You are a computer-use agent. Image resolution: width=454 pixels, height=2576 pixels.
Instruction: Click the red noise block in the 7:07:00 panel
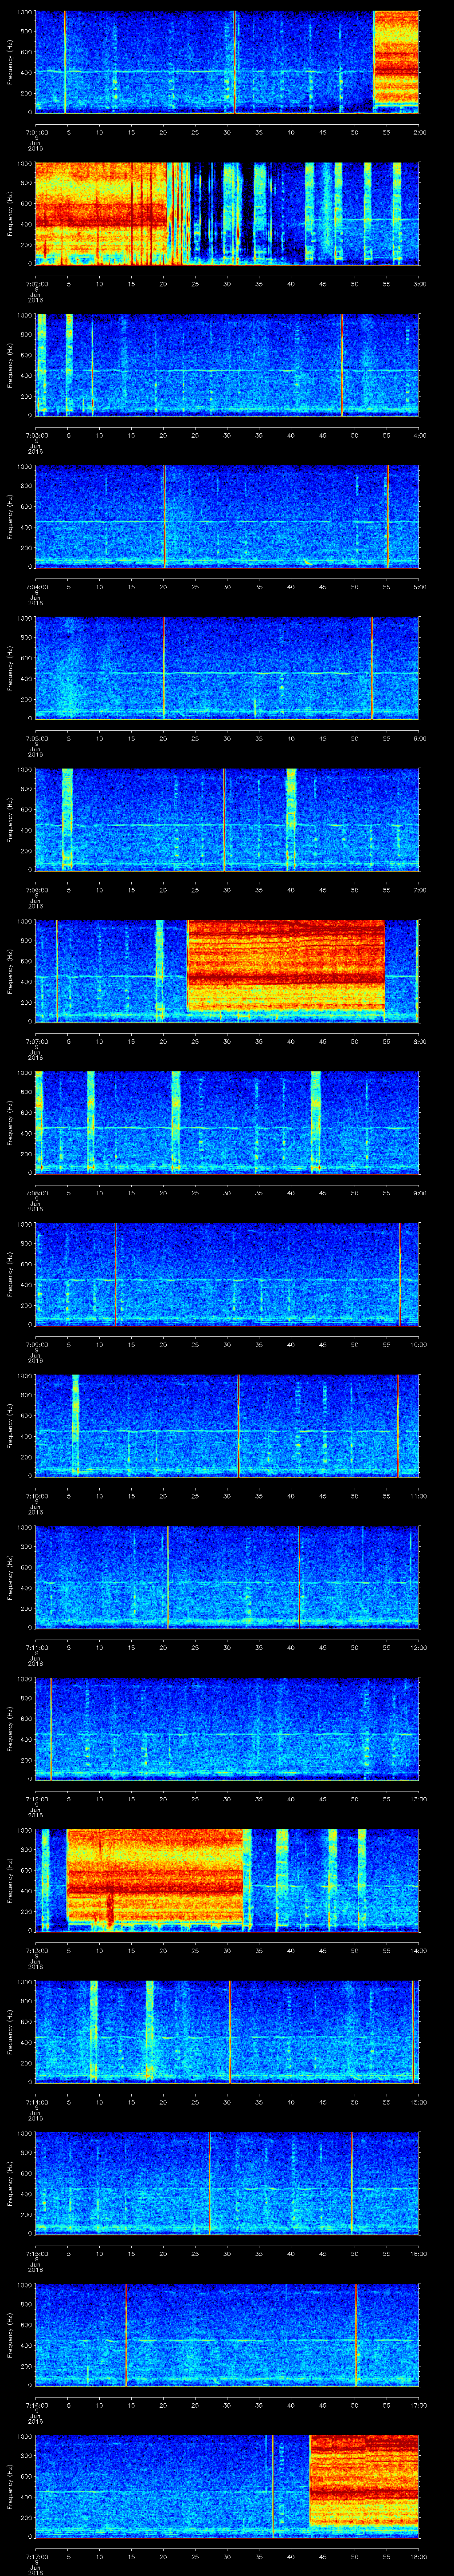click(x=286, y=967)
